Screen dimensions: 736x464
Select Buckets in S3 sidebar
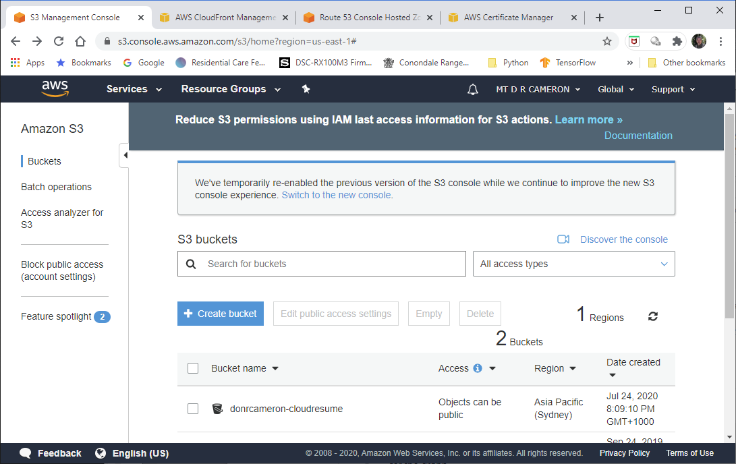[44, 161]
